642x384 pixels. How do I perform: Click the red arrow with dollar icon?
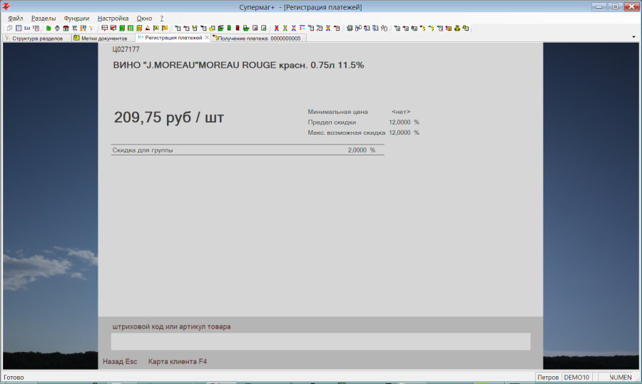tap(422, 28)
